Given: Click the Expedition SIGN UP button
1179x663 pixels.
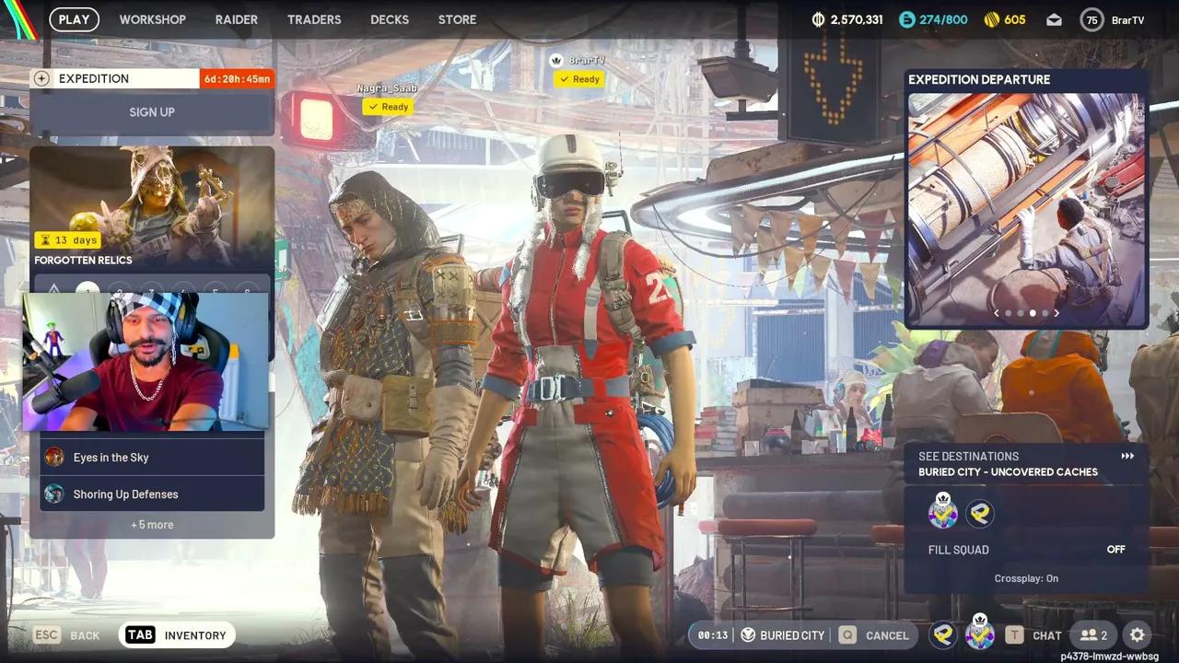Looking at the screenshot, I should pyautogui.click(x=152, y=112).
